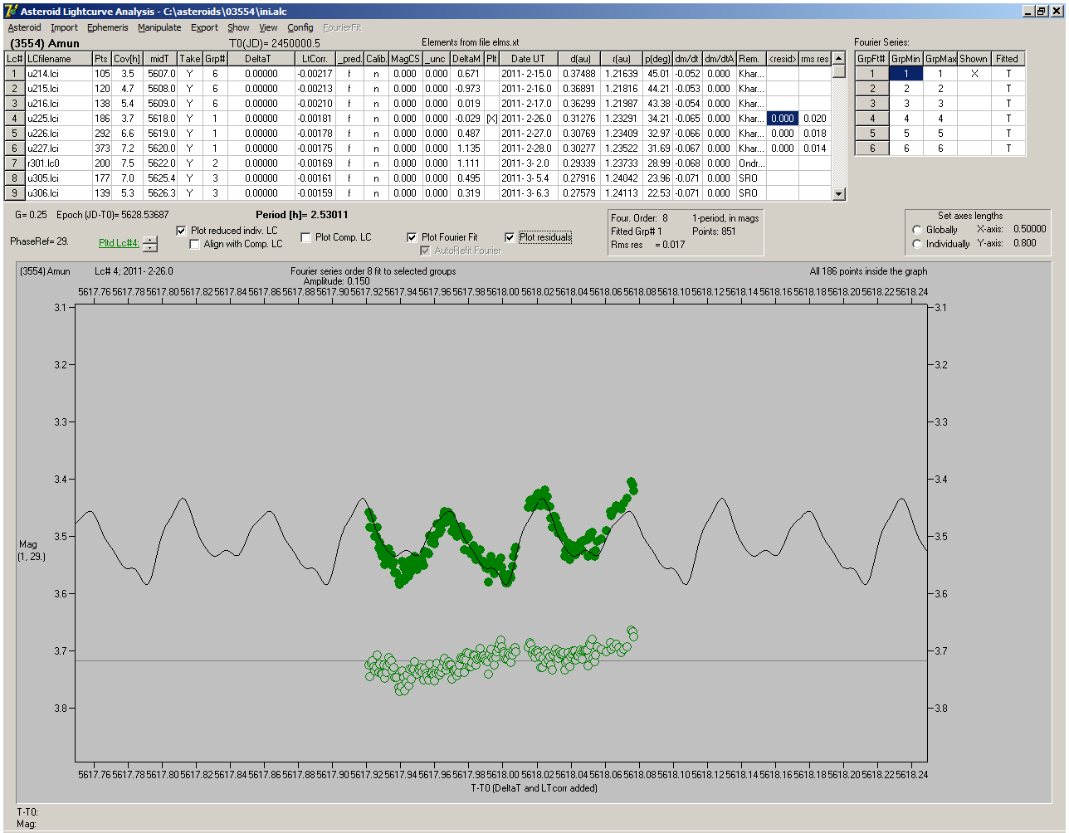Viewport: 1069px width, 833px height.
Task: Click table scrollbar down arrow
Action: pos(839,194)
